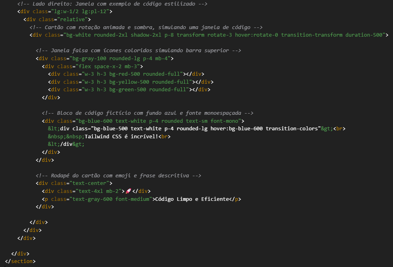Image resolution: width=393 pixels, height=267 pixels.
Task: Click the '&lt;/div&gt;' escaped closing tag
Action: click(66, 144)
